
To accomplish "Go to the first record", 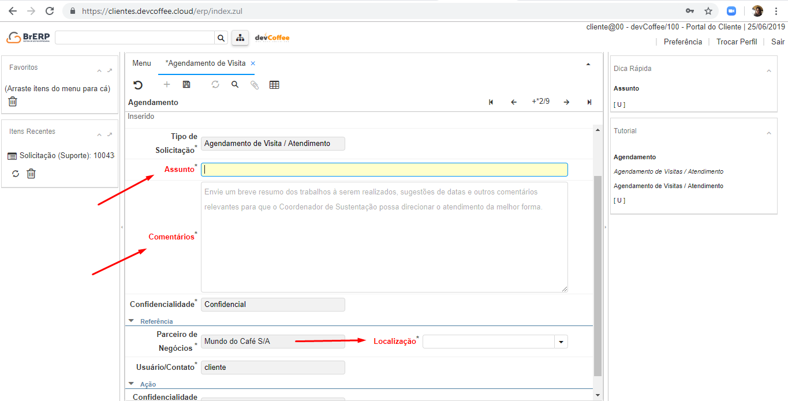I will pyautogui.click(x=491, y=102).
